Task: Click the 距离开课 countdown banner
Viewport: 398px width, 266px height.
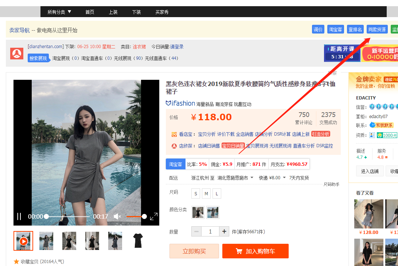Action: [342, 53]
